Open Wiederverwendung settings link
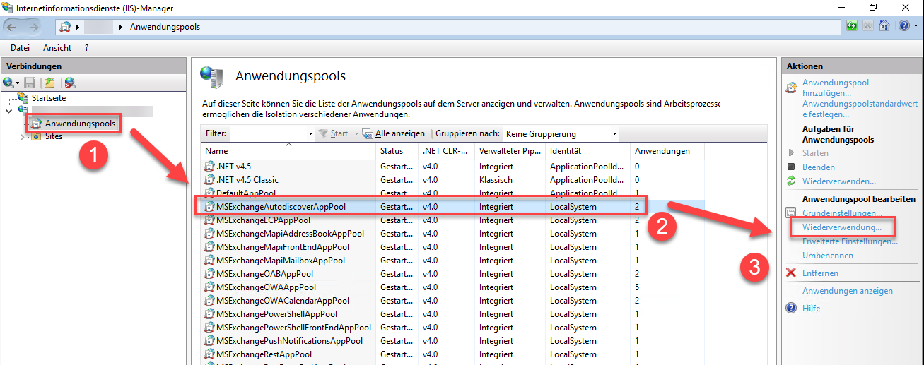 click(x=842, y=227)
